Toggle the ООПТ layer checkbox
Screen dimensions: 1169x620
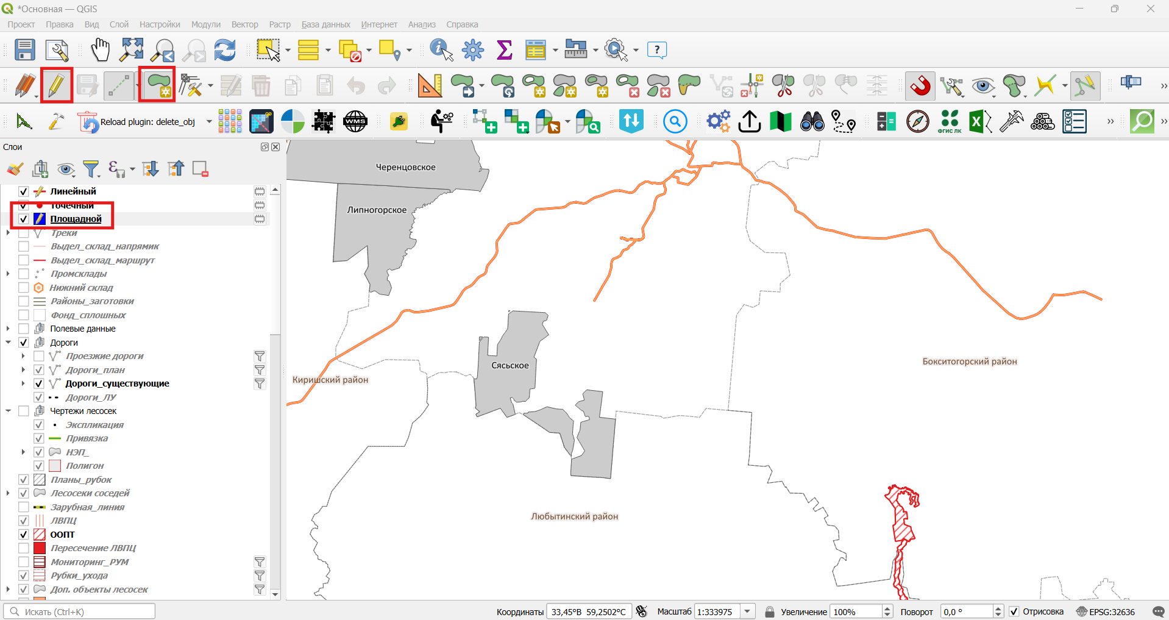coord(24,535)
